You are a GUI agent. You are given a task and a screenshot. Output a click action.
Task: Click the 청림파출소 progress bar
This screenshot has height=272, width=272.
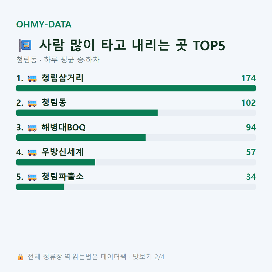(136, 187)
